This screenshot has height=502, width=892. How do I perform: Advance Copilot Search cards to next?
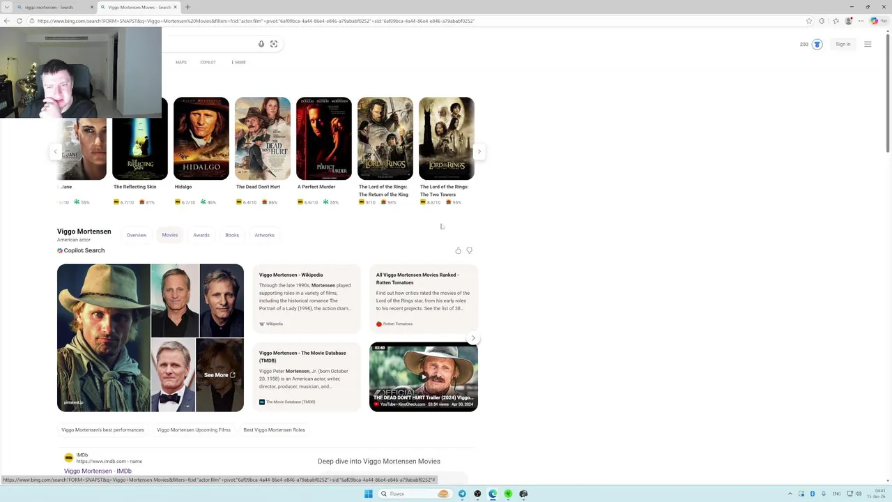point(473,338)
